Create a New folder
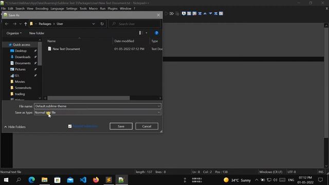Image resolution: width=329 pixels, height=185 pixels. pos(36,33)
